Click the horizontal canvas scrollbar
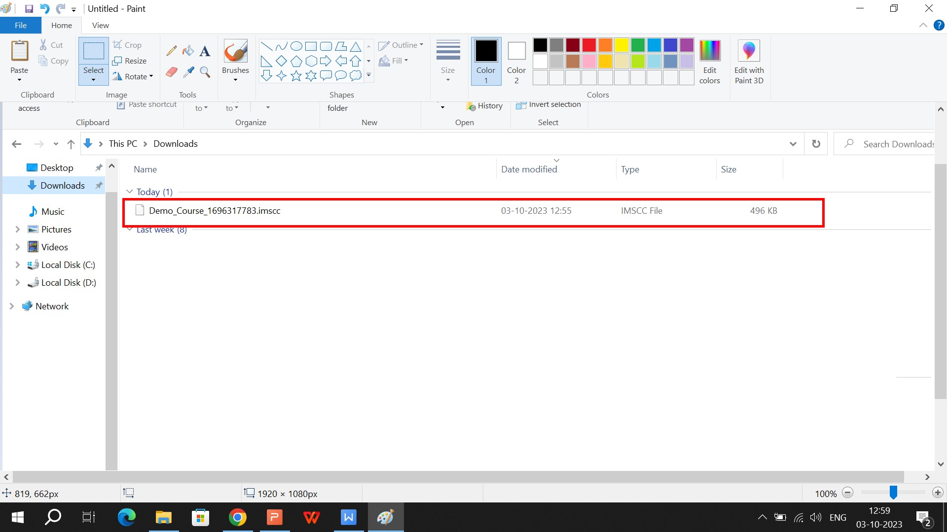This screenshot has height=532, width=947. [x=458, y=477]
